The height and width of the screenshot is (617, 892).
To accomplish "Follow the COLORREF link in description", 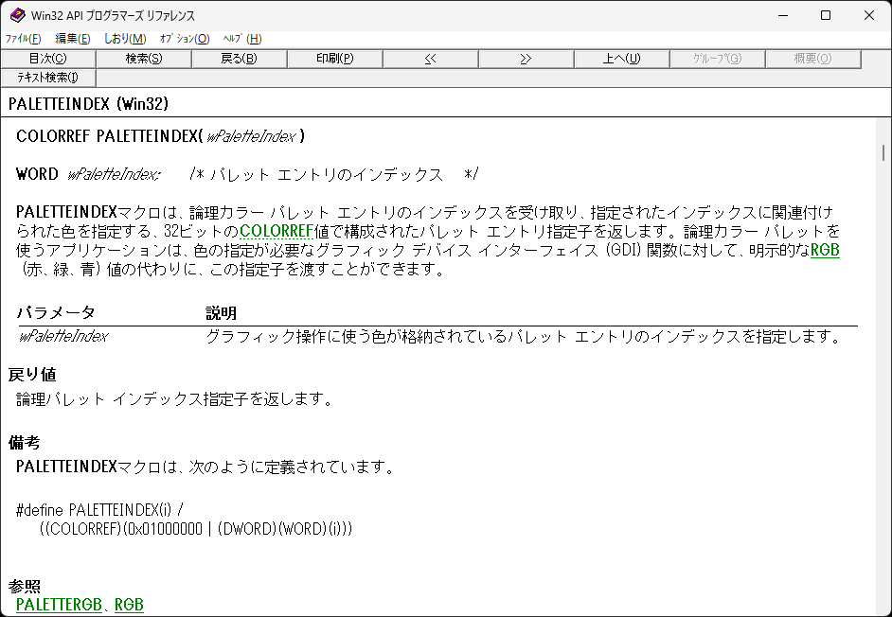I will click(277, 231).
